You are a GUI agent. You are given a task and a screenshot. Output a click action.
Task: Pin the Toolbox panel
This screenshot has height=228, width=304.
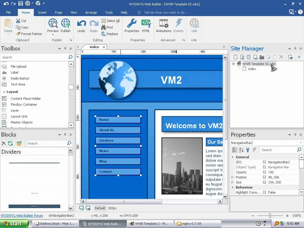(65, 48)
